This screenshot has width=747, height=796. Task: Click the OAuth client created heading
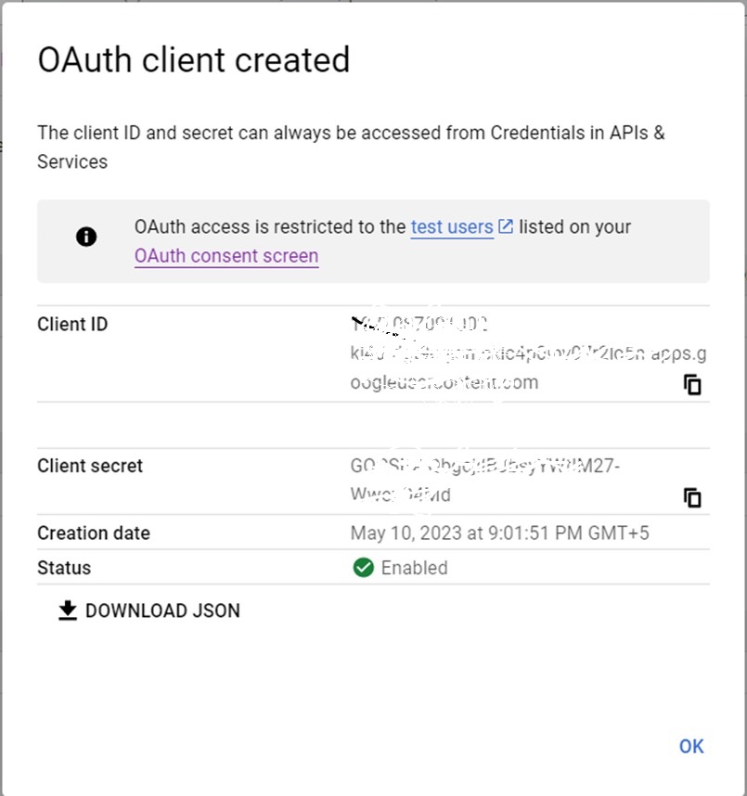(193, 60)
